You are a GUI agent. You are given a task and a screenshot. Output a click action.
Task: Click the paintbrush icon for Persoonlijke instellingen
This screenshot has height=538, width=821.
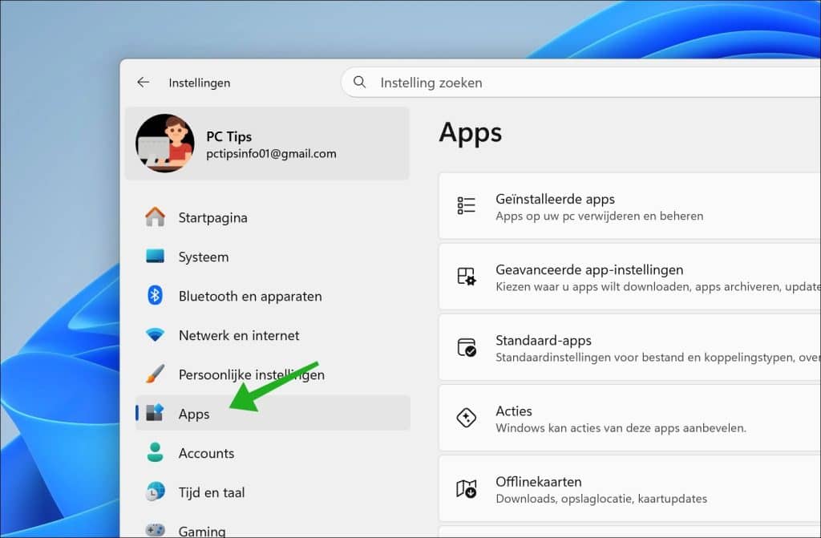pos(157,374)
